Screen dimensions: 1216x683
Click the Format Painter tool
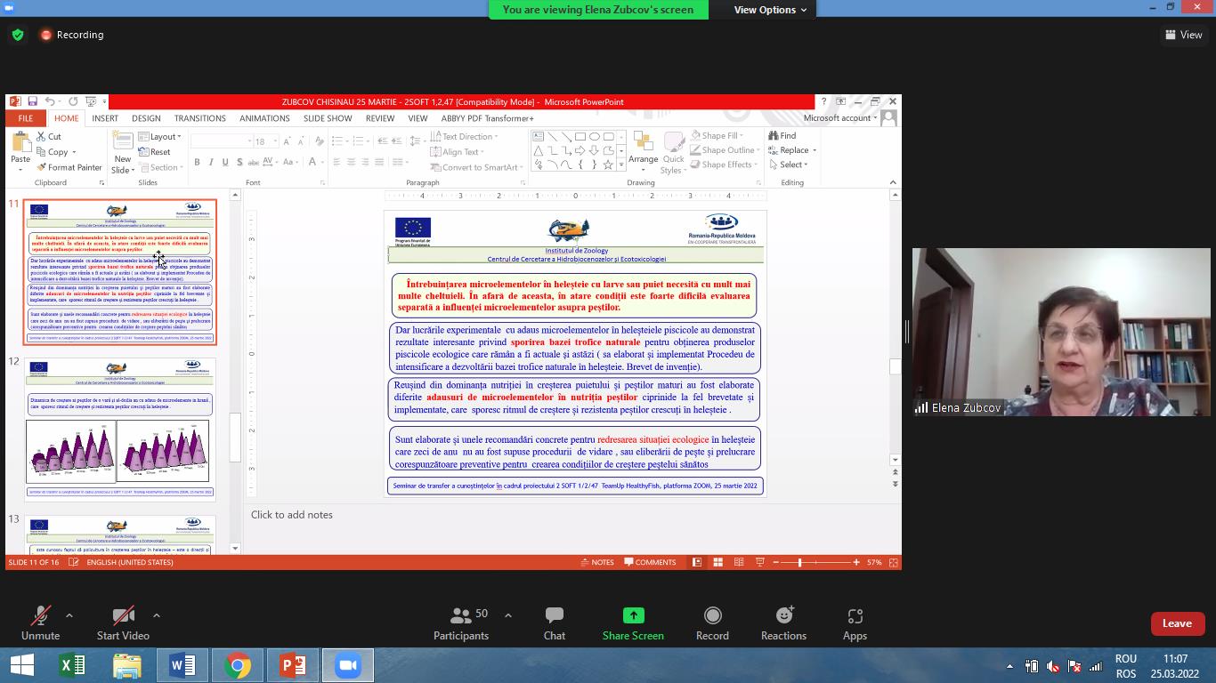(69, 167)
